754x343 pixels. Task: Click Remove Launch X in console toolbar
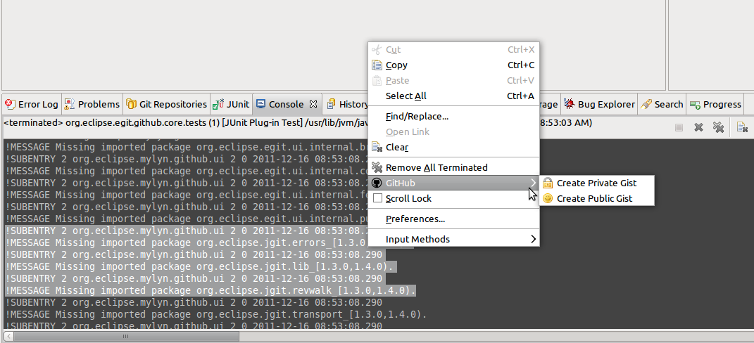coord(698,127)
